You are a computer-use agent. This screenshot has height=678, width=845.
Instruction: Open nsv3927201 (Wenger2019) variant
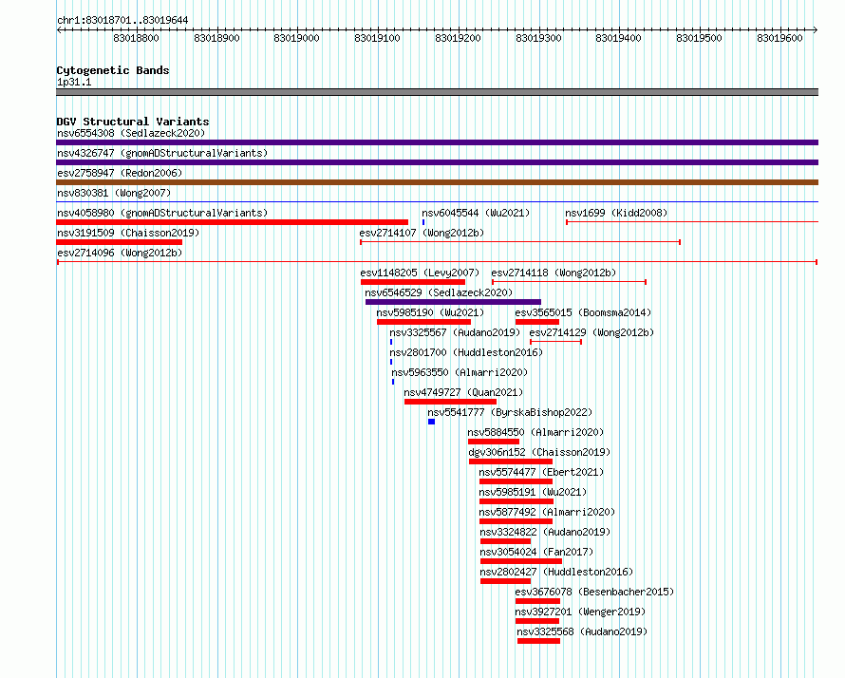(x=580, y=612)
